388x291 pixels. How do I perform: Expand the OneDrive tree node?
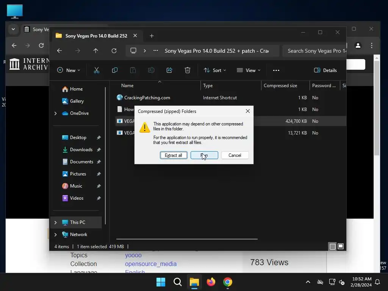(56, 113)
